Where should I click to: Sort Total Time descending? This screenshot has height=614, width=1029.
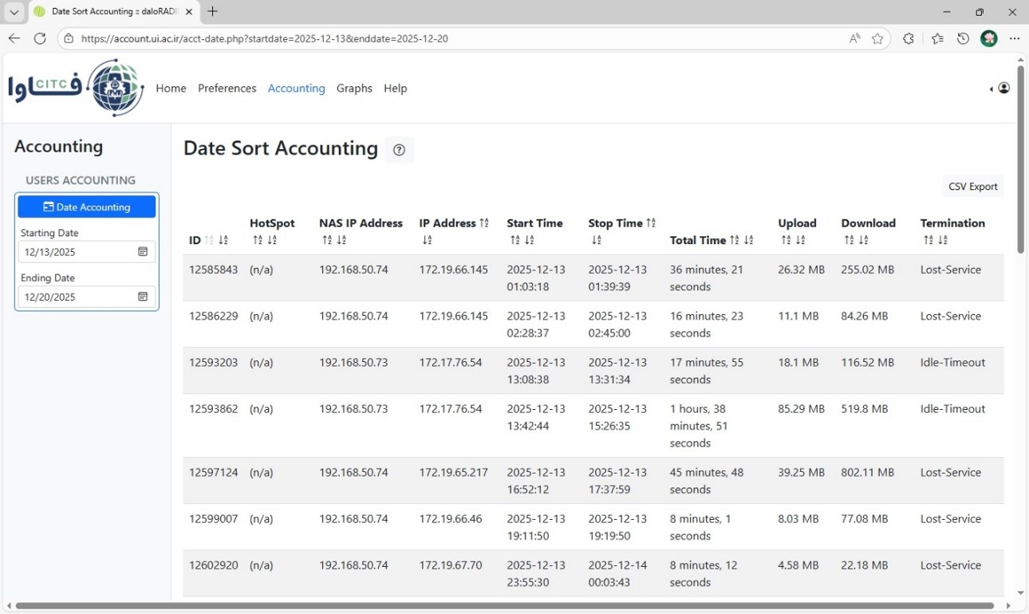[x=748, y=240]
